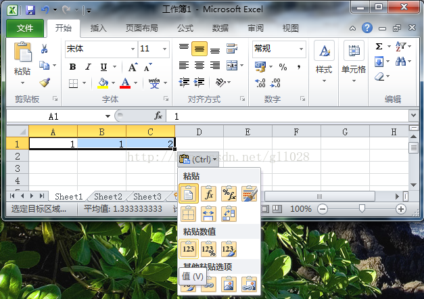Click Merge and Center icon
424x299 pixels.
(232, 66)
